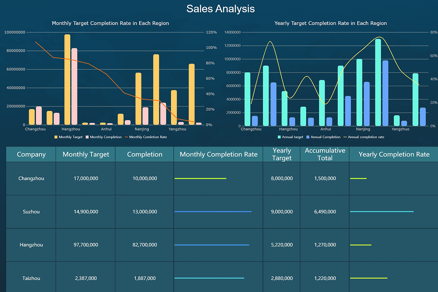This screenshot has height=292, width=438.
Task: Click the Monthly Comletion Rate legend line icon
Action: pos(127,137)
